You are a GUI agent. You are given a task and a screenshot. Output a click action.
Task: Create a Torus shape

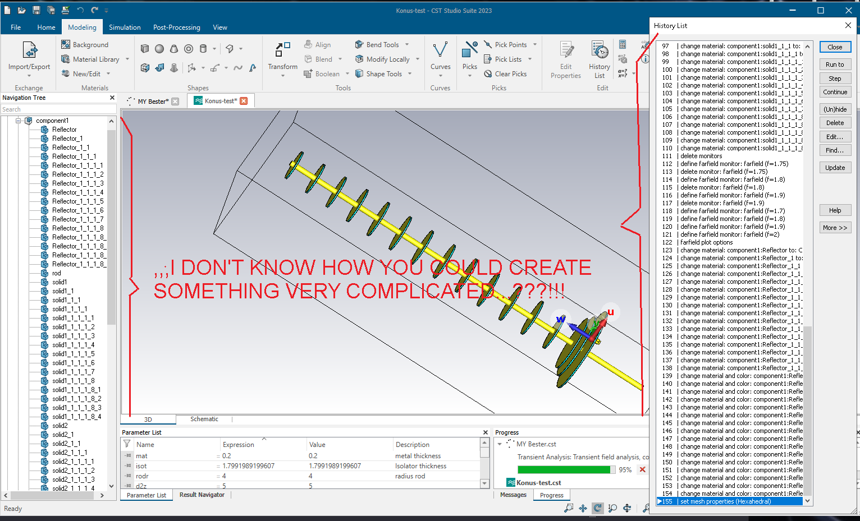click(189, 49)
